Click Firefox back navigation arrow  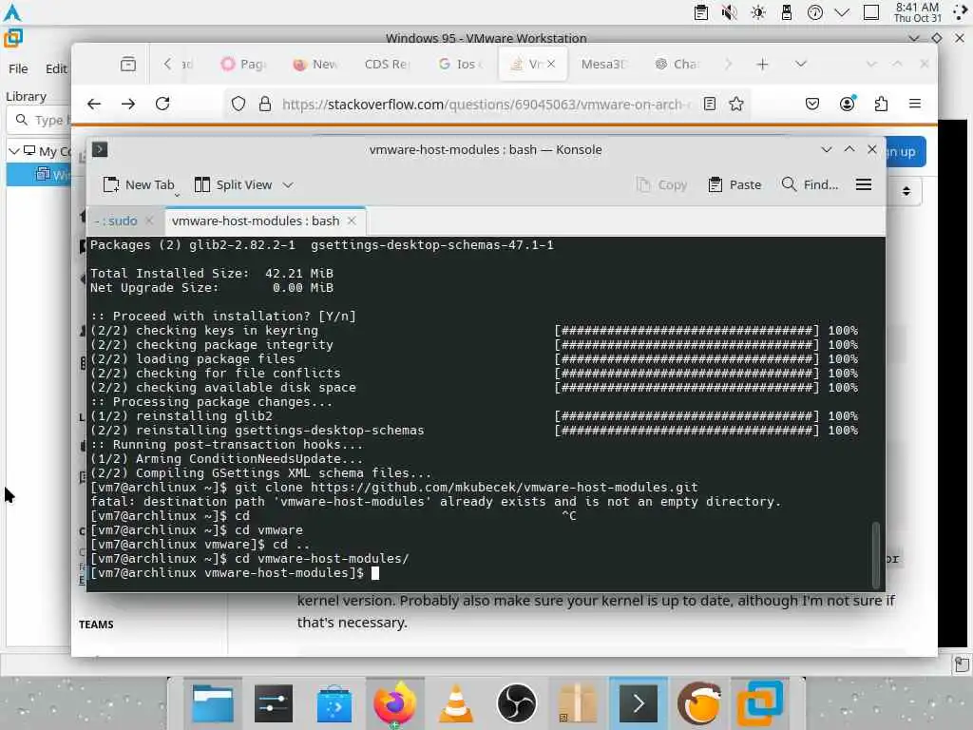point(94,105)
